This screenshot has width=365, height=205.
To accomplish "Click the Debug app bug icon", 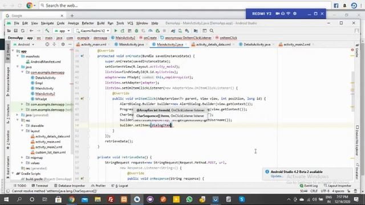I will click(137, 31).
